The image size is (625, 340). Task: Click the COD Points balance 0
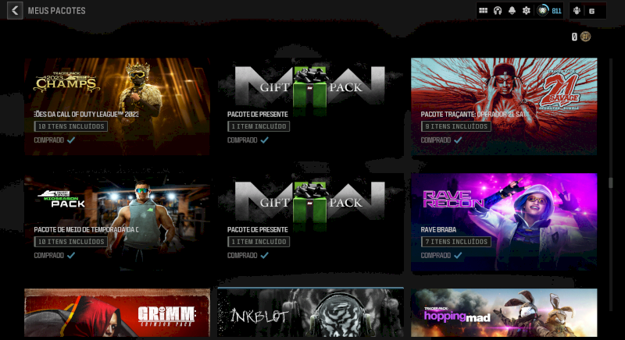click(x=574, y=37)
